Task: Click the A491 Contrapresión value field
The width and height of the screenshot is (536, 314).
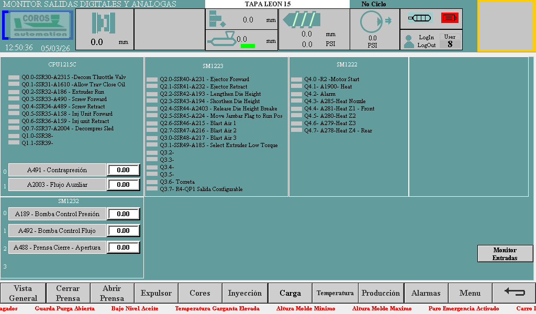Action: pos(124,170)
